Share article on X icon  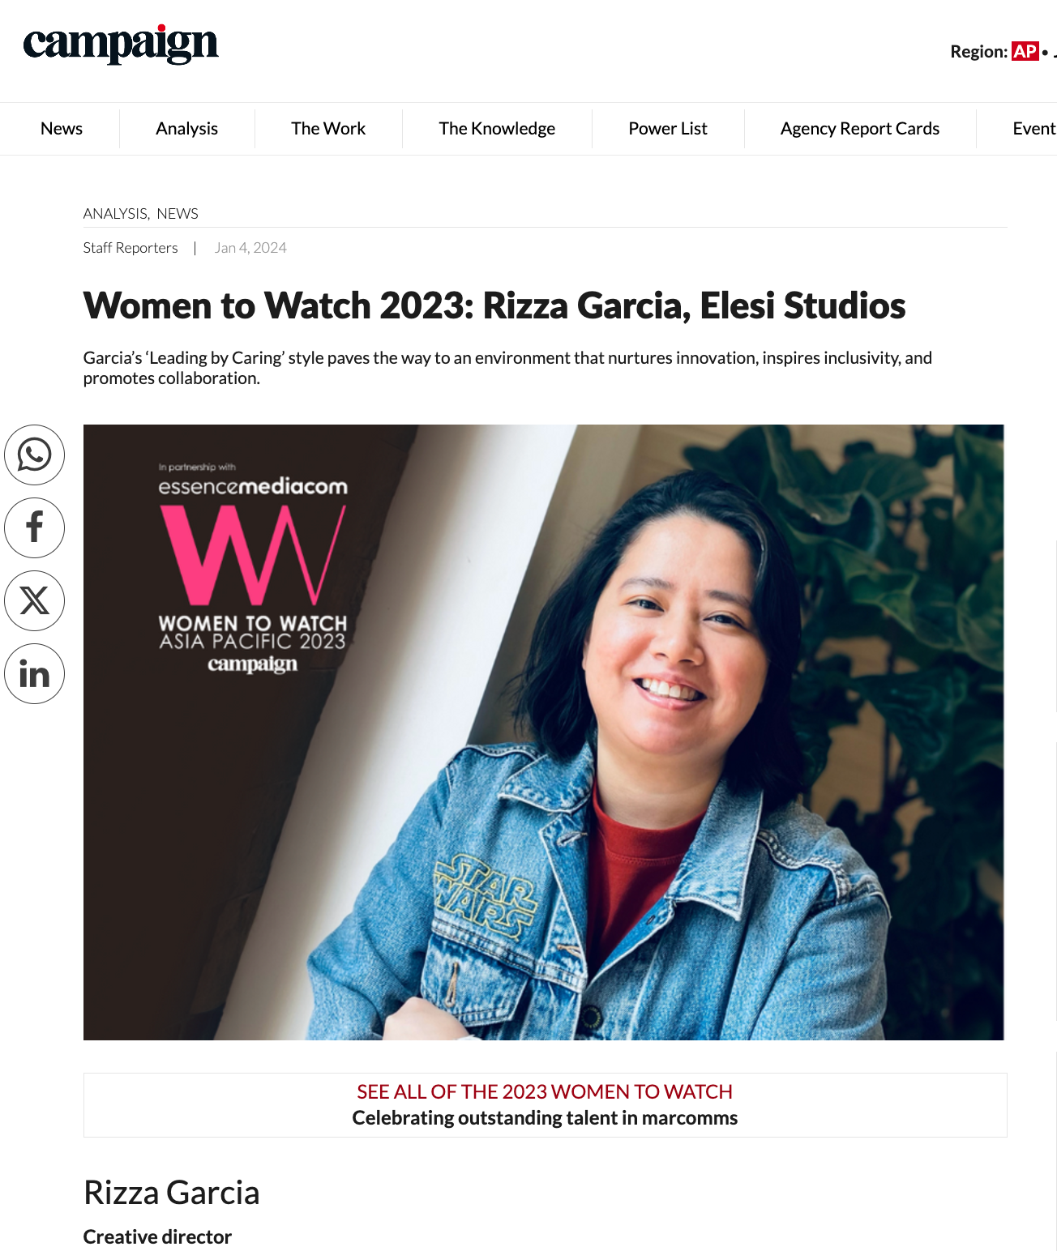point(34,600)
